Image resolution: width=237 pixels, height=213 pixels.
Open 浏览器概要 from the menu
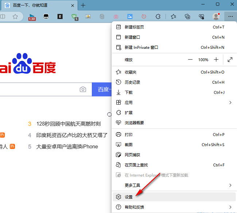(x=174, y=123)
